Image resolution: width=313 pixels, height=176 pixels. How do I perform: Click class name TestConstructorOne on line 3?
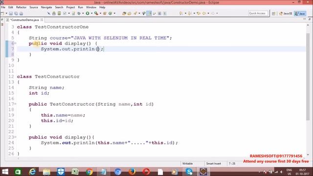(x=62, y=27)
